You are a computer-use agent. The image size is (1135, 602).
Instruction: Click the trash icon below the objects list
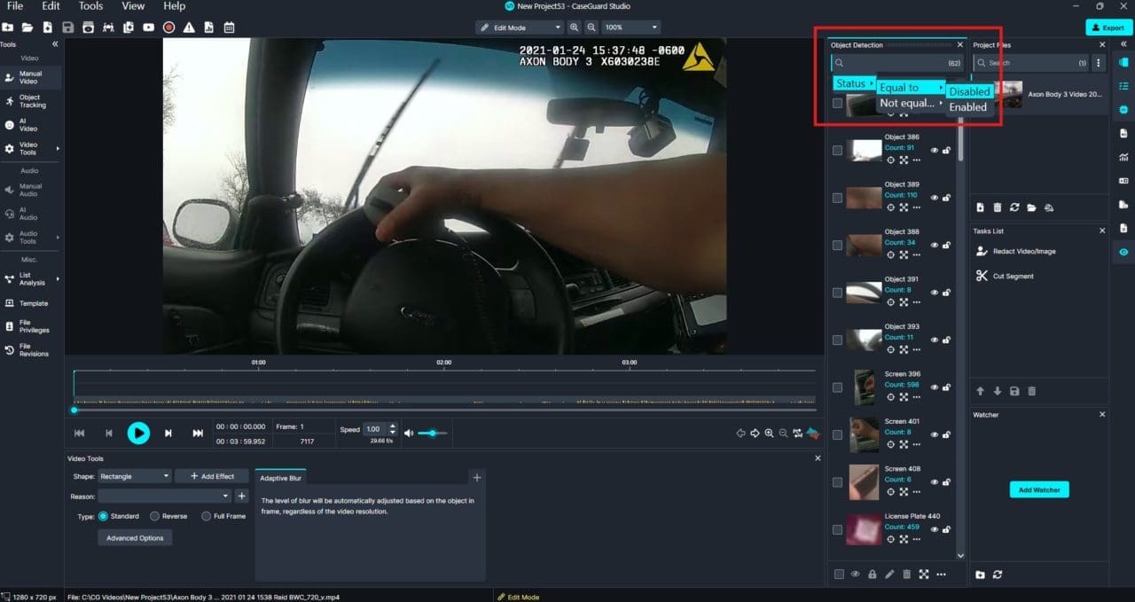coord(906,575)
